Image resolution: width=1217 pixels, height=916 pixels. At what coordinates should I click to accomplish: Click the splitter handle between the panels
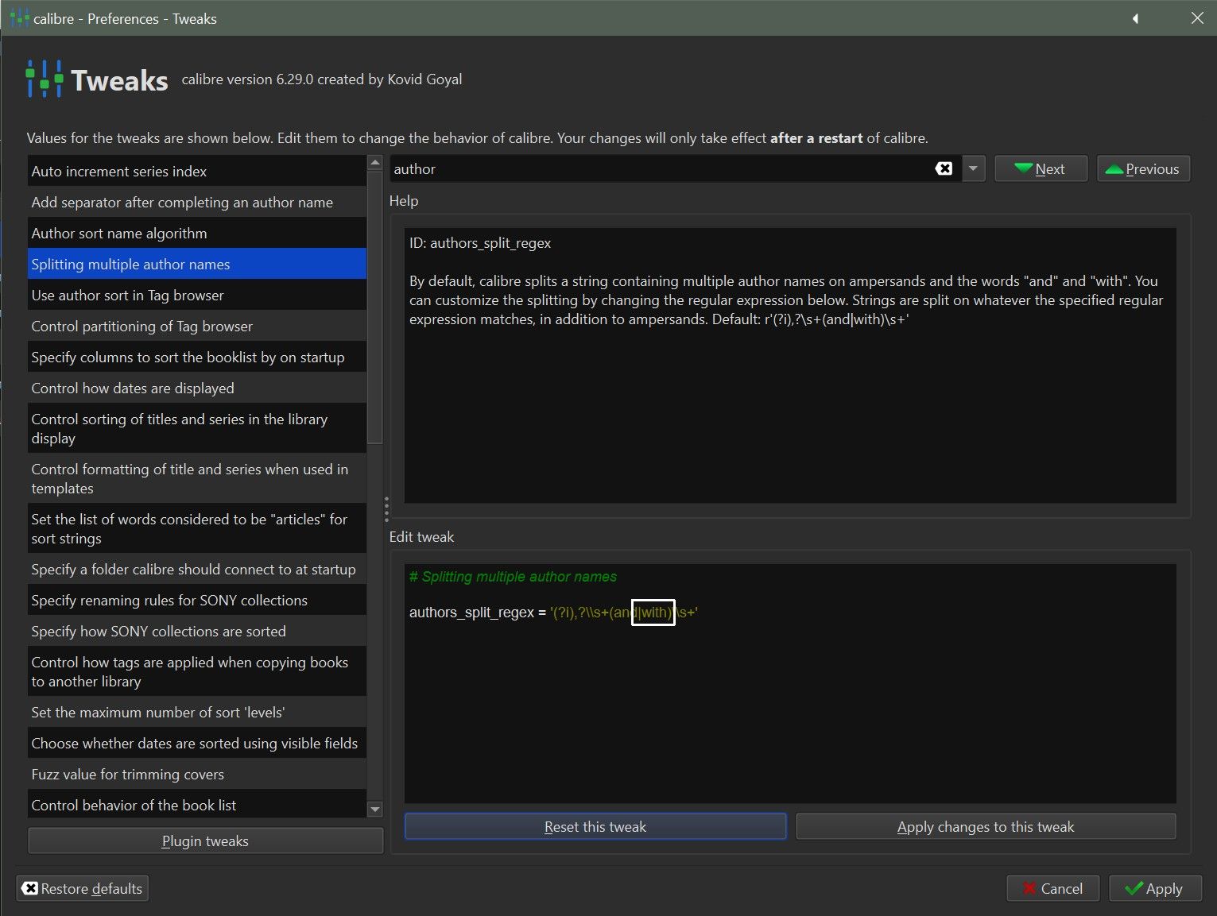[386, 508]
